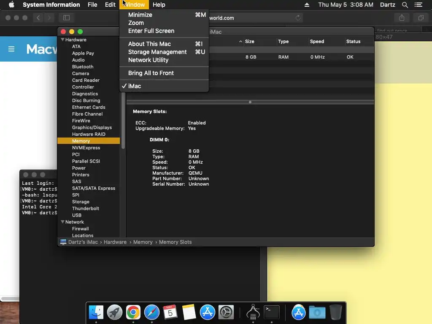
Task: Select Ethernet Cards in sidebar
Action: pyautogui.click(x=89, y=107)
